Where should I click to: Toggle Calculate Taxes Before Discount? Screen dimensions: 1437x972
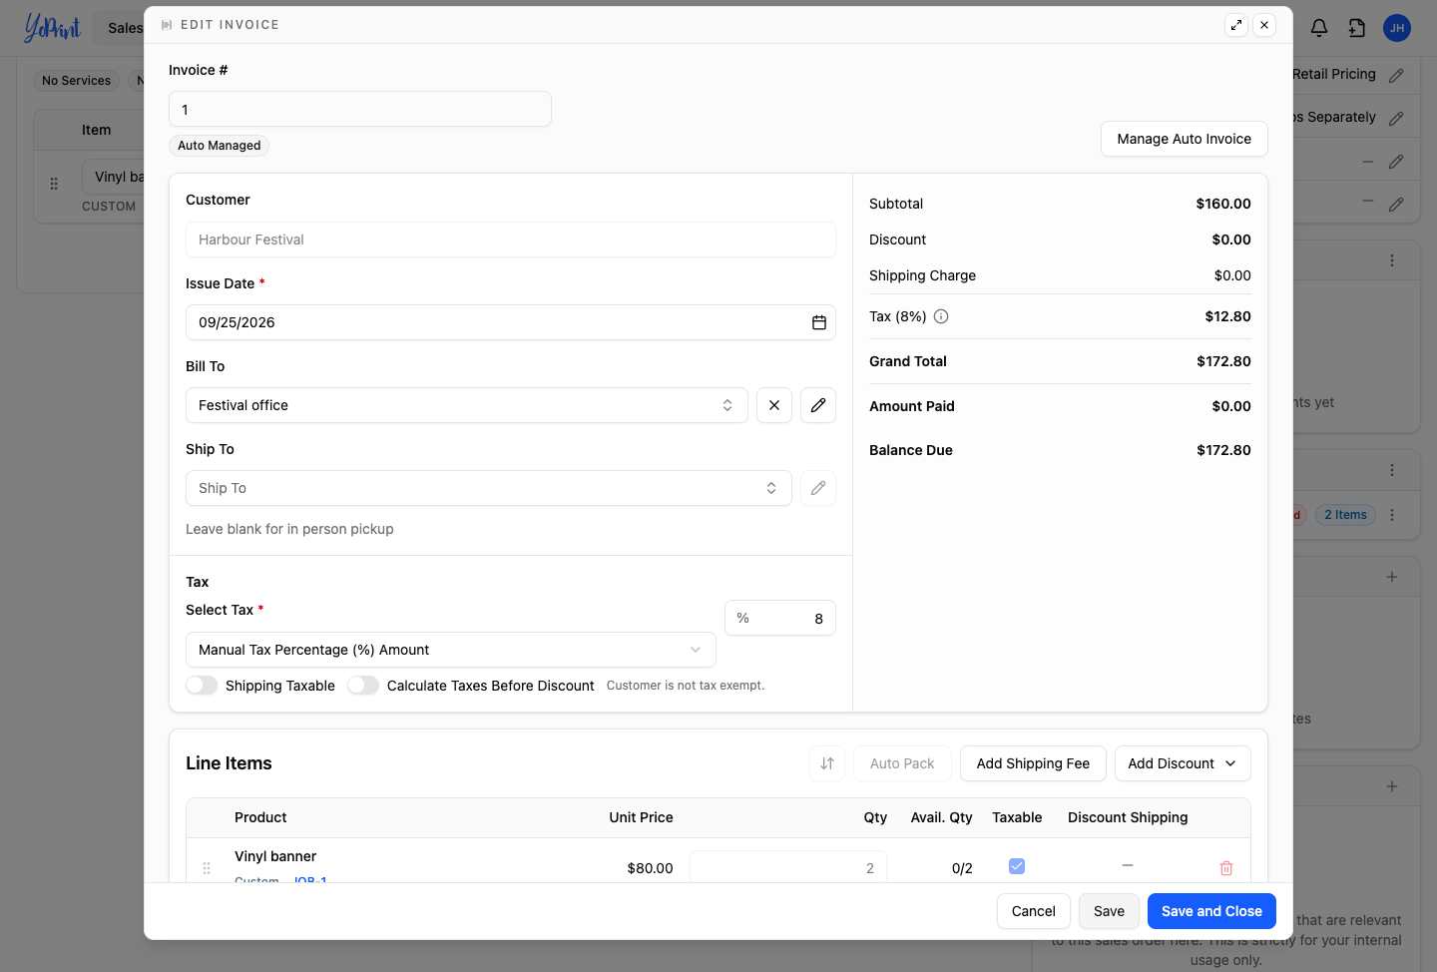click(x=363, y=686)
